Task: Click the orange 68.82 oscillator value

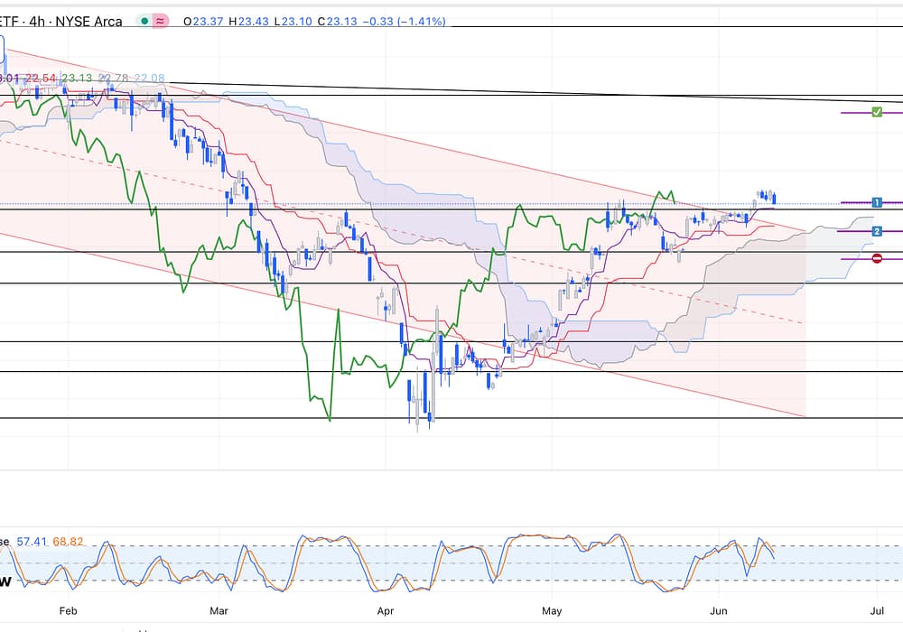Action: click(x=68, y=542)
